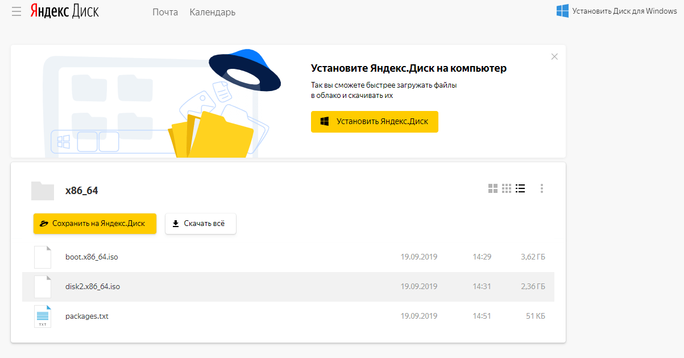Click the 2,36 ГБ size value
Screen dimensions: 684x358
[533, 287]
